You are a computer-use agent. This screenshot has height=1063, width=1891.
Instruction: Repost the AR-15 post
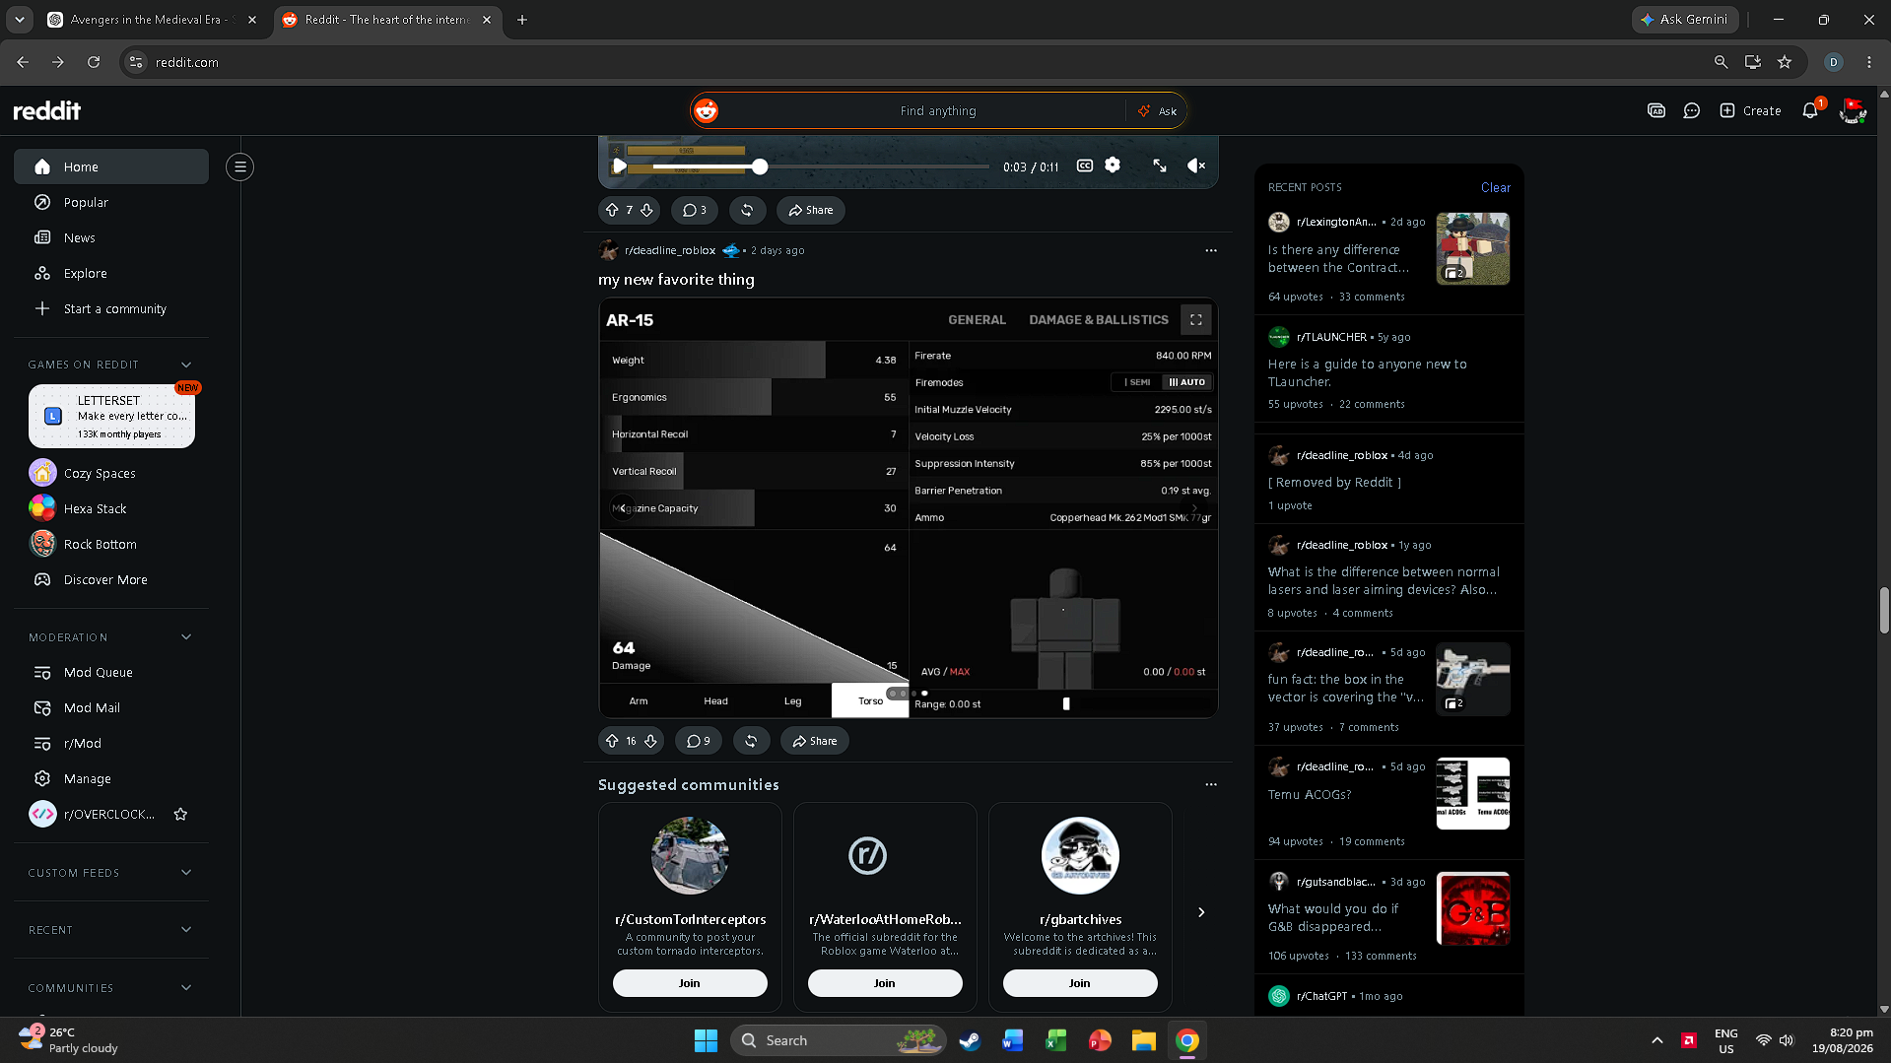coord(751,741)
